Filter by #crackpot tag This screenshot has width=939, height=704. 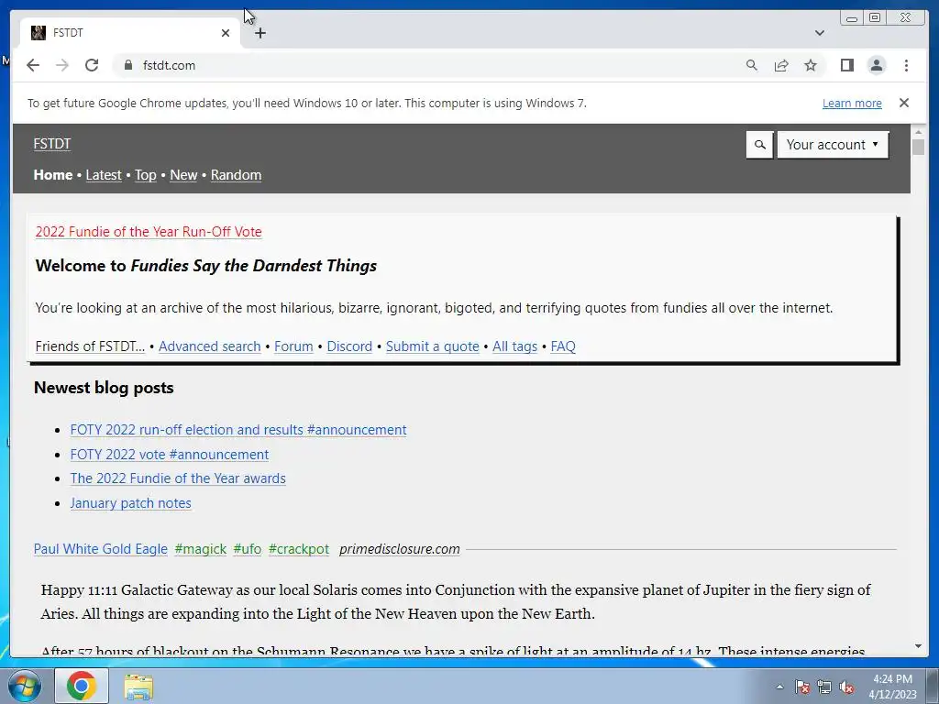[299, 549]
